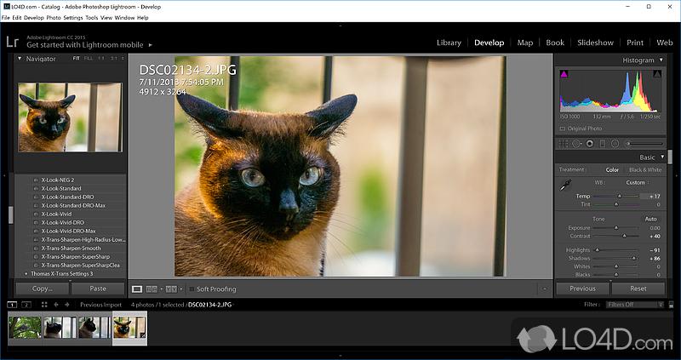Set Navigator zoom to 3:1
The height and width of the screenshot is (360, 681).
point(113,58)
